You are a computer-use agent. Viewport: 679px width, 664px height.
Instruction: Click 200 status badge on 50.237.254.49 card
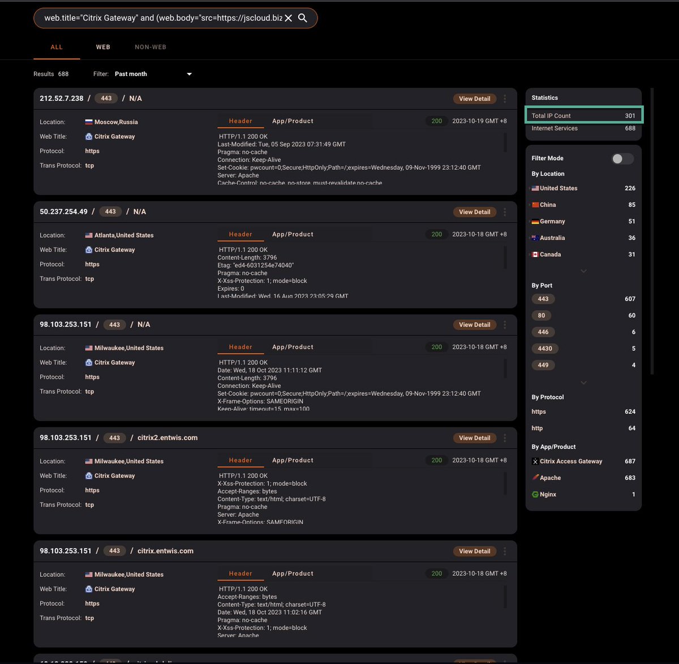[436, 234]
